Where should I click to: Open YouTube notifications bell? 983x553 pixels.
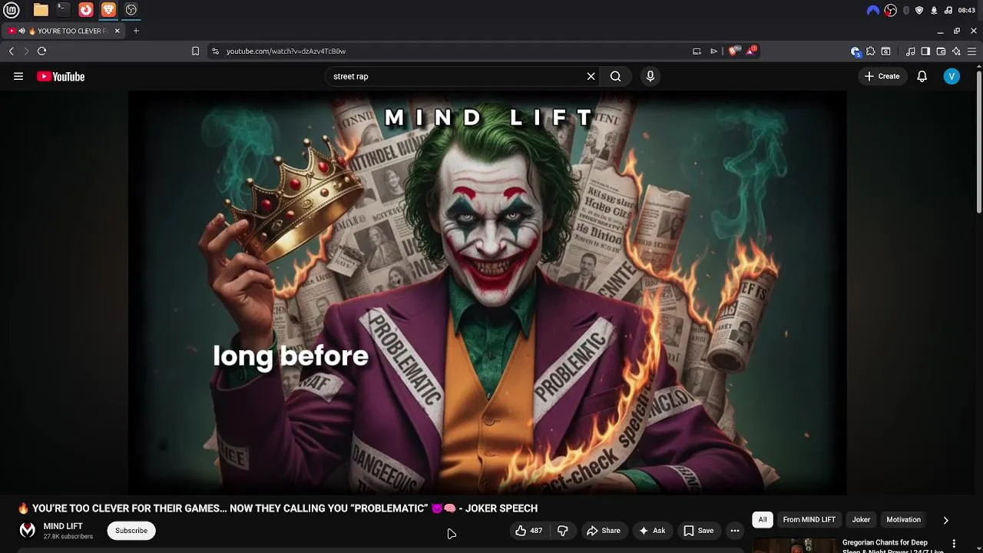(x=922, y=76)
